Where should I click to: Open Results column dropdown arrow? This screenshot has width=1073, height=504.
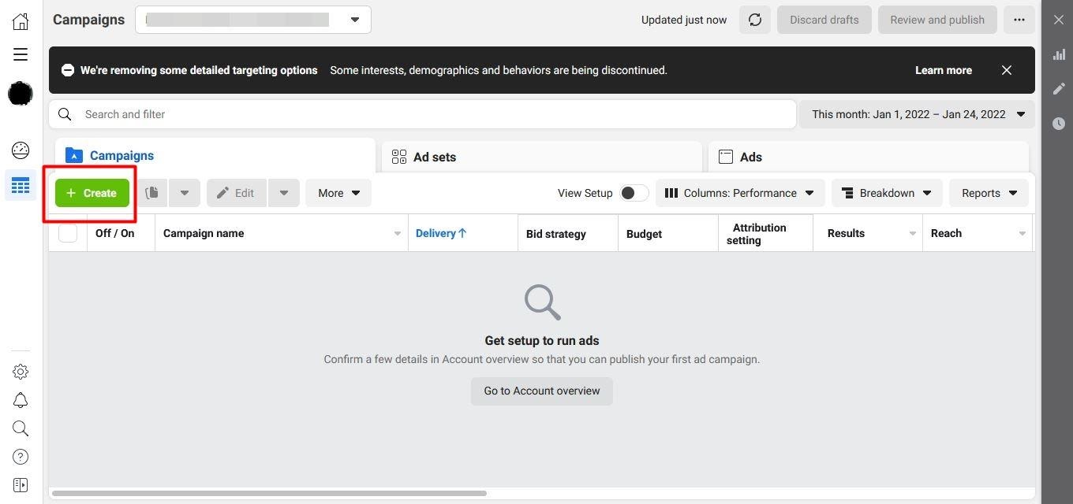point(913,234)
